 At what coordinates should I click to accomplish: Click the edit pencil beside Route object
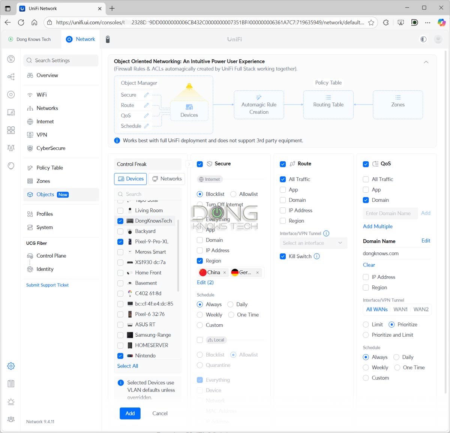[146, 105]
